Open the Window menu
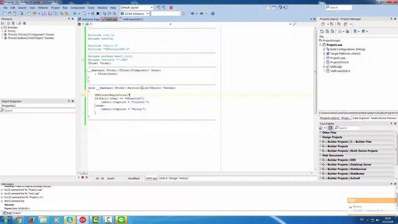This screenshot has width=398, height=224. [102, 8]
